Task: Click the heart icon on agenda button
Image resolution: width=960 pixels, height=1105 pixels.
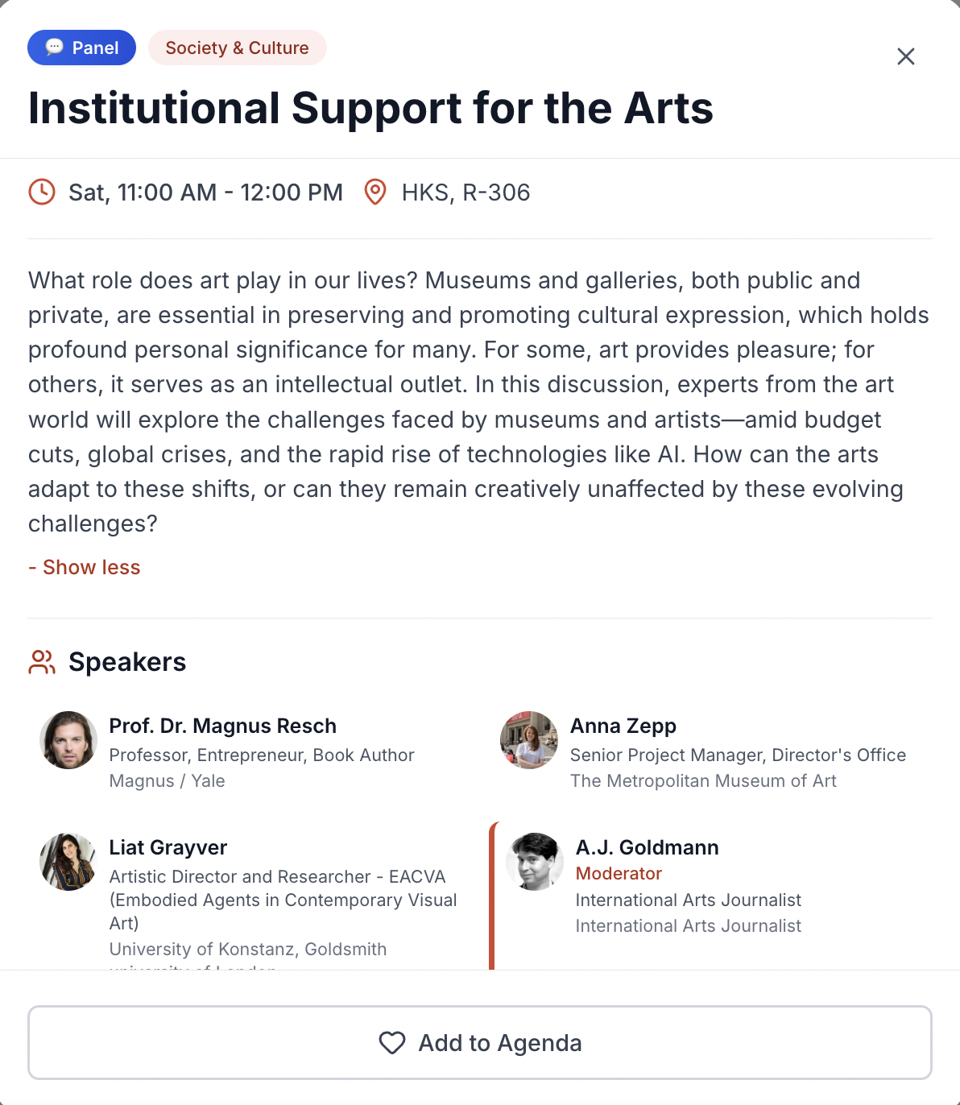Action: [x=392, y=1043]
